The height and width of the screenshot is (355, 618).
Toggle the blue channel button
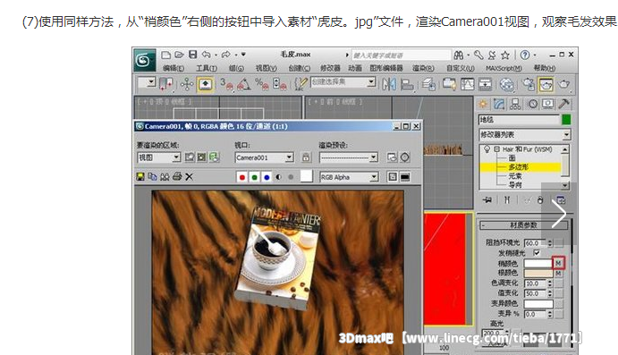click(267, 177)
